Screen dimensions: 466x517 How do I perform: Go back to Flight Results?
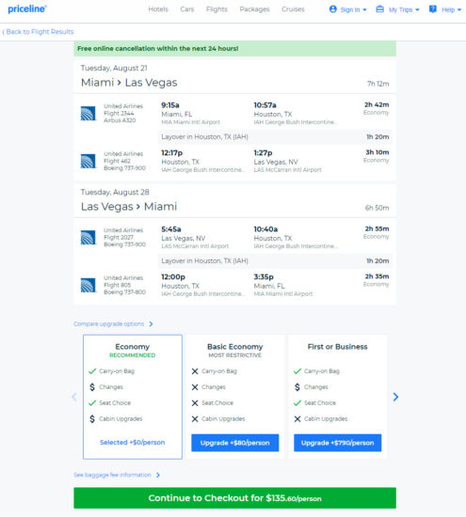tap(38, 32)
